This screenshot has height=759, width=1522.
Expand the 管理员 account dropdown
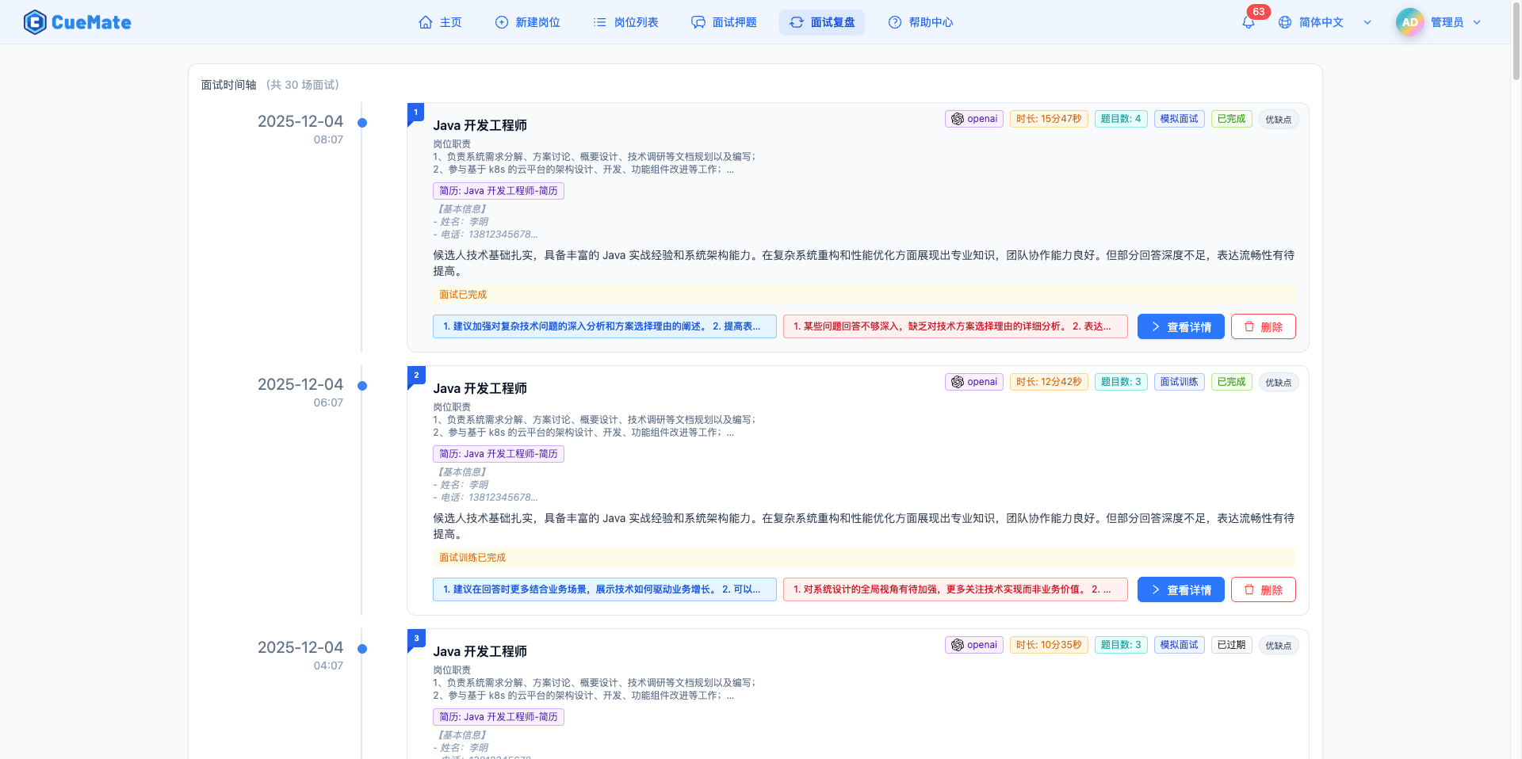tap(1478, 22)
